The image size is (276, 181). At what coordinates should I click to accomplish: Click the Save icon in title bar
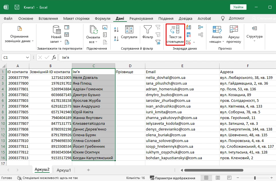coord(17,7)
